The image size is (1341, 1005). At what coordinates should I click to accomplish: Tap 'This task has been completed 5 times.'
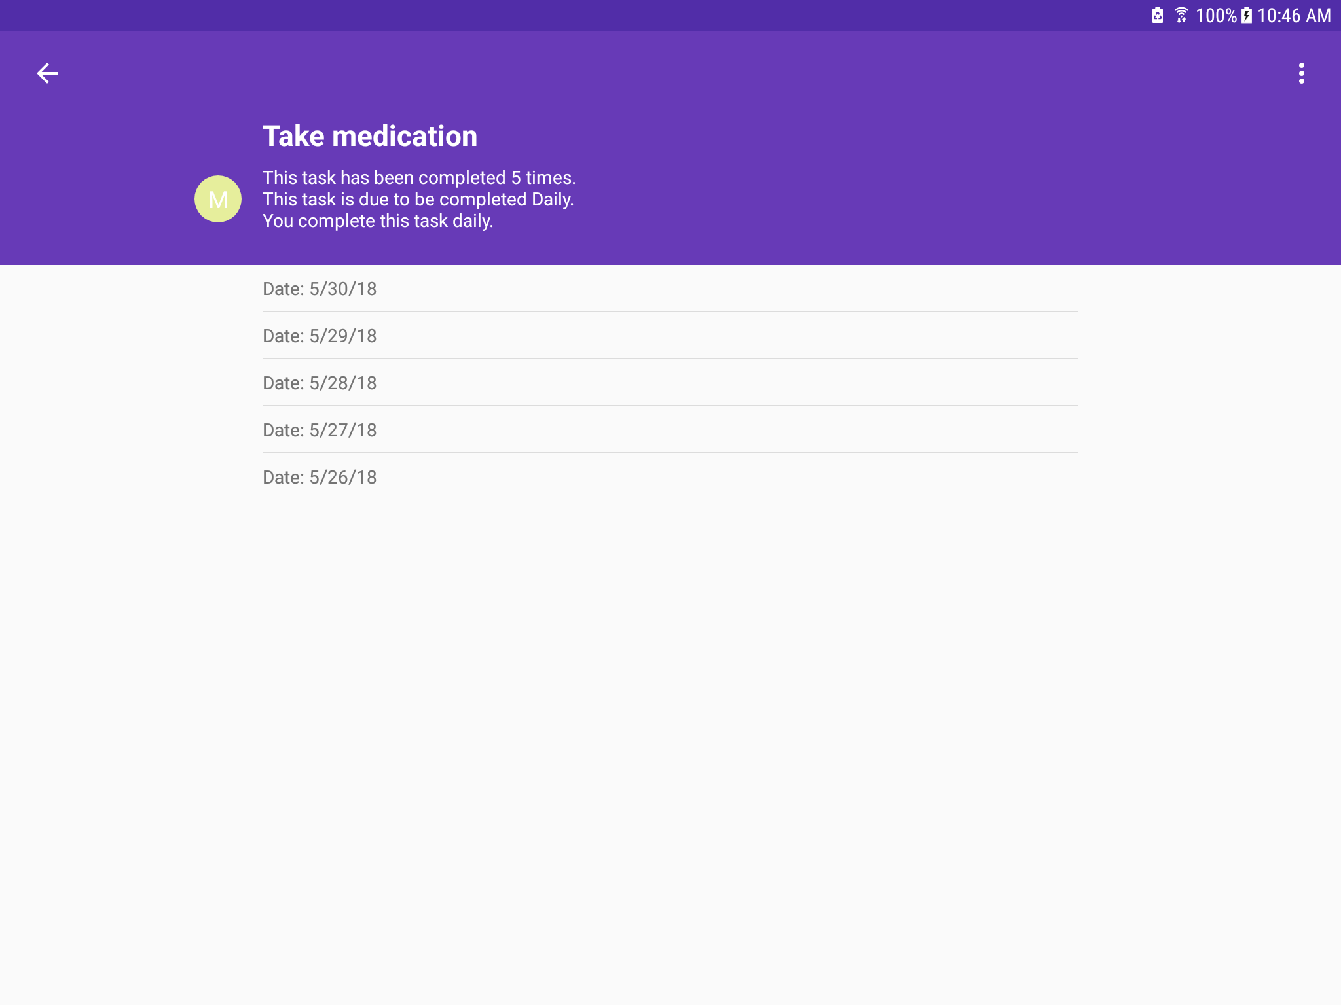(419, 177)
